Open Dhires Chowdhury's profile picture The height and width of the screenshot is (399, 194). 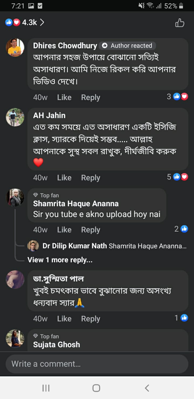pos(15,47)
